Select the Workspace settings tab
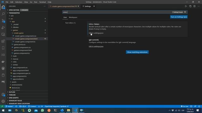Image resolution: width=202 pixels, height=113 pixels. pos(73,17)
